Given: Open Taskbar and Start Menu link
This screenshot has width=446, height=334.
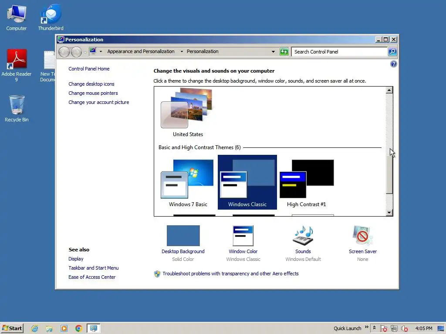Looking at the screenshot, I should tap(93, 268).
